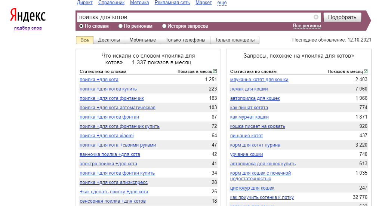This screenshot has height=206, width=382.
Task: Open the 'Метрика' link
Action: [139, 3]
